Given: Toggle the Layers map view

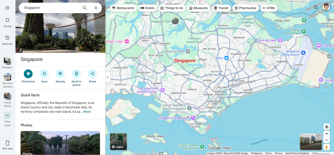Looking at the screenshot, I should [118, 142].
